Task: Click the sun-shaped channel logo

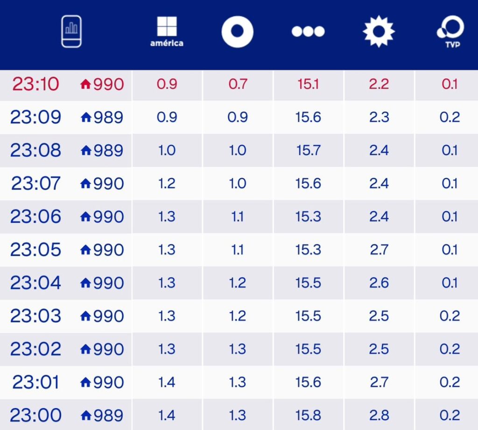Action: [379, 32]
